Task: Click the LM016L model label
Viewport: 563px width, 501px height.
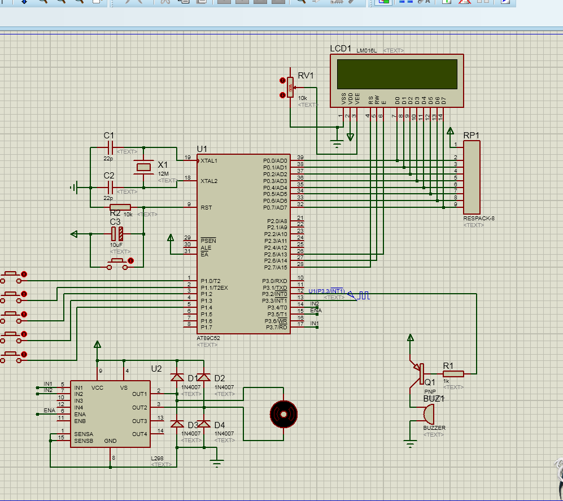Action: tap(366, 51)
